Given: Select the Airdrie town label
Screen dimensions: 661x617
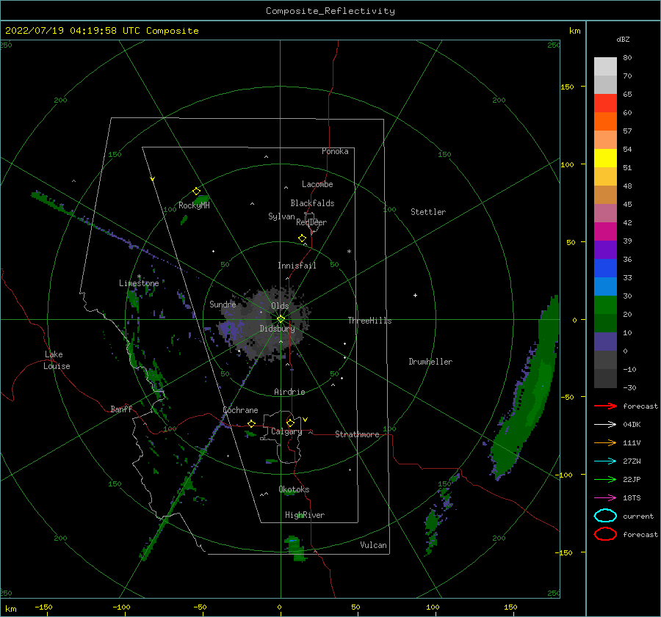Looking at the screenshot, I should point(289,392).
